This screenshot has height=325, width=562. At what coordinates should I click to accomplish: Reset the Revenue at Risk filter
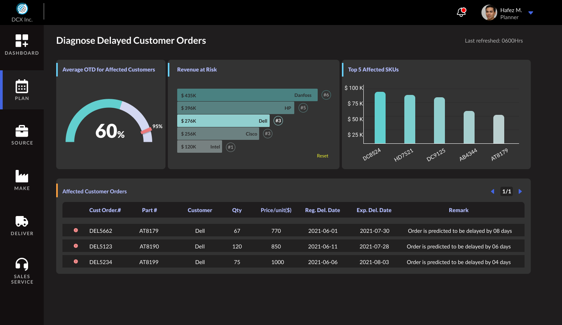point(322,156)
